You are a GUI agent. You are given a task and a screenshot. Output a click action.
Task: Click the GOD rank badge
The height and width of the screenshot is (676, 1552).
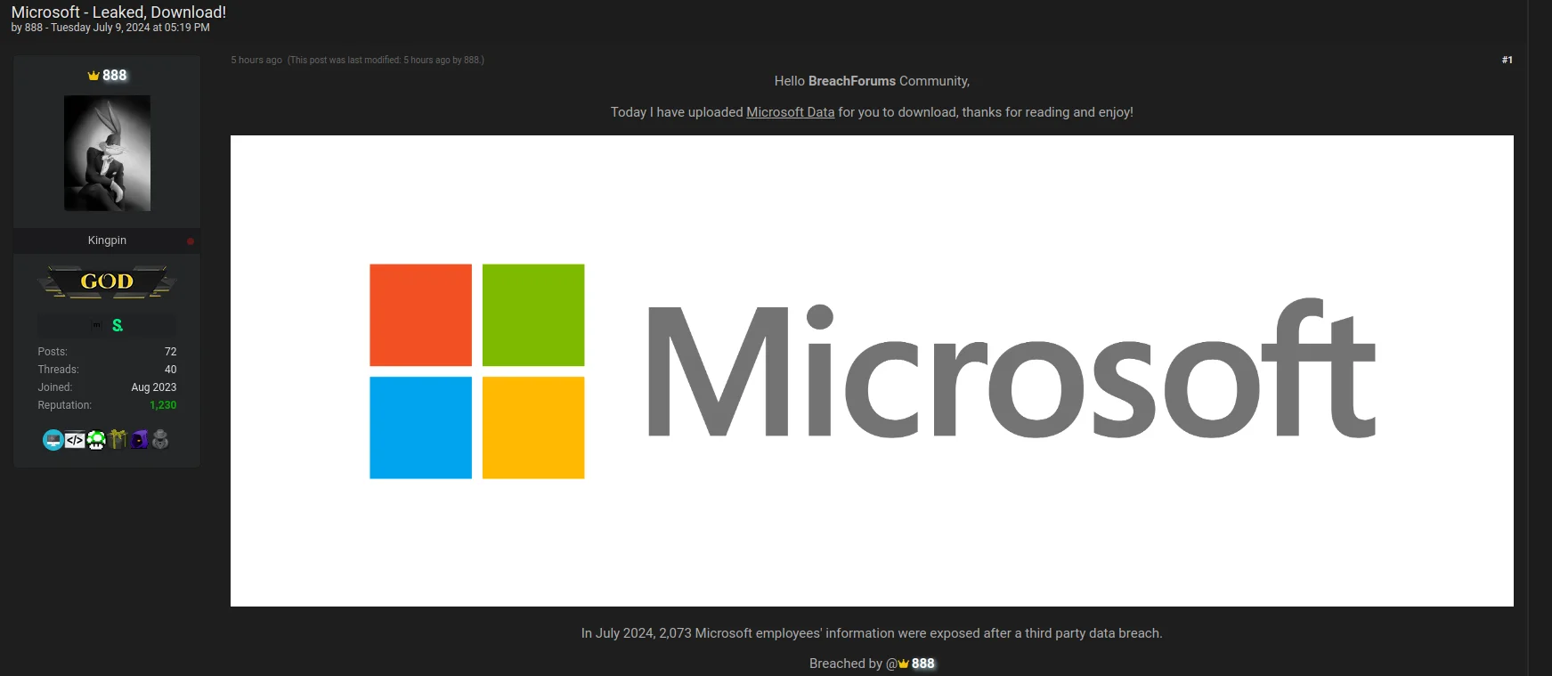point(107,281)
